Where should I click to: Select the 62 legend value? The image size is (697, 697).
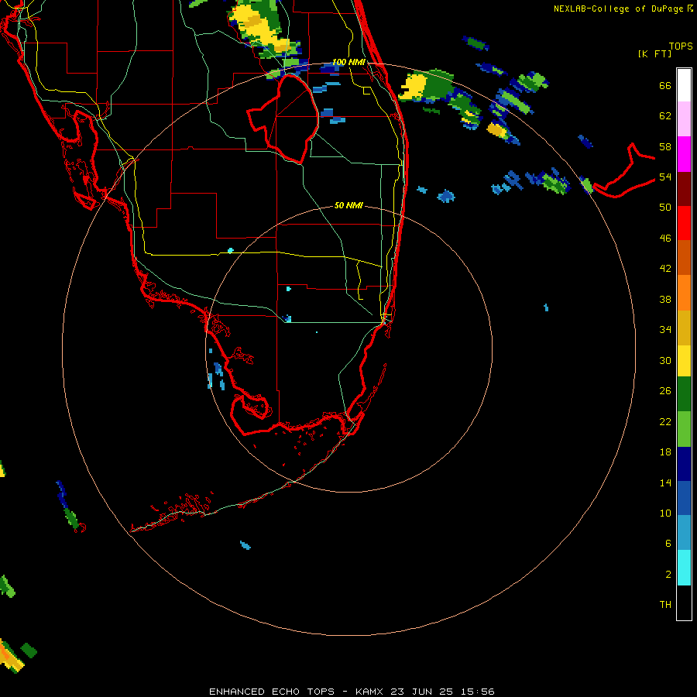pyautogui.click(x=665, y=116)
